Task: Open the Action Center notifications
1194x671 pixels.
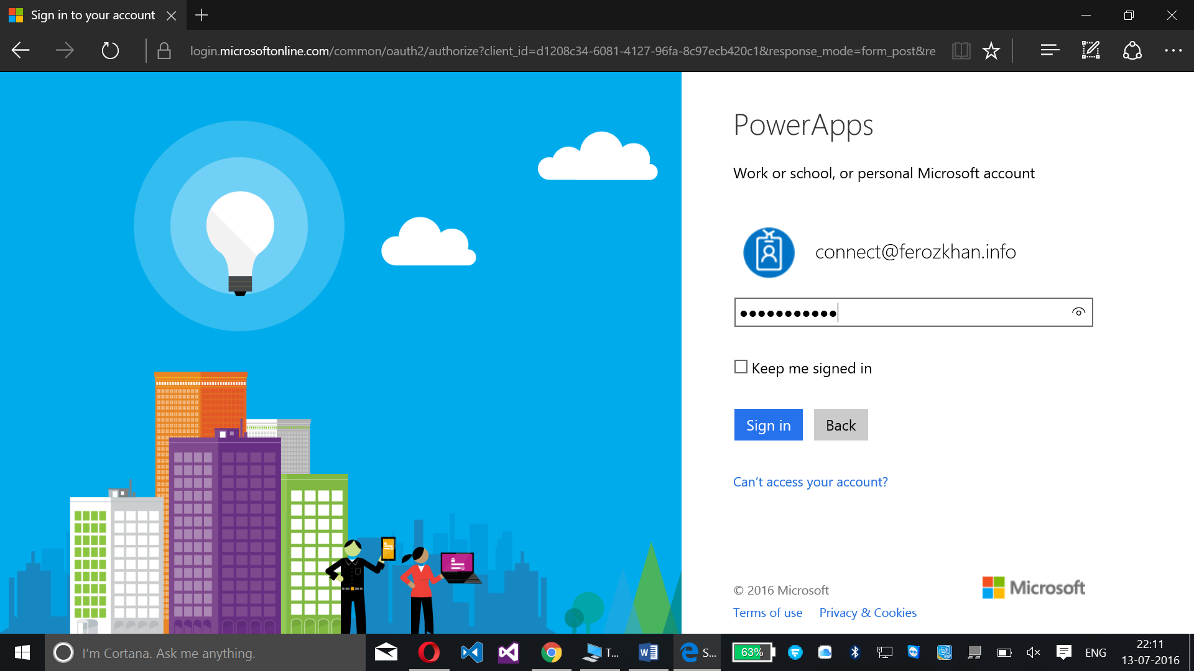Action: [x=1064, y=652]
